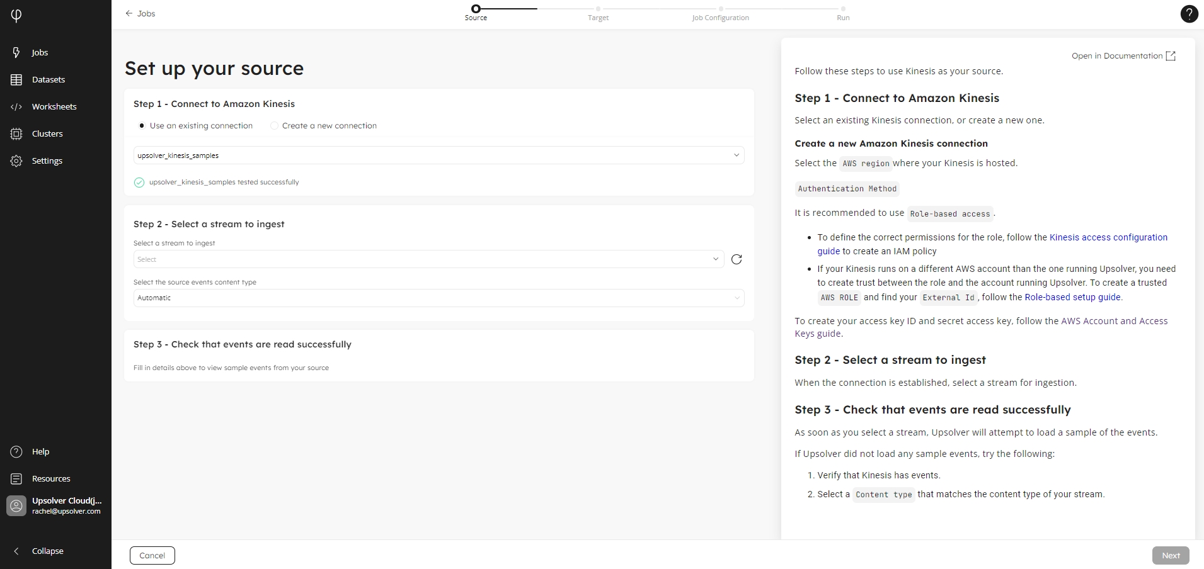Click the Upsolver logo icon
The image size is (1204, 569).
pos(16,15)
